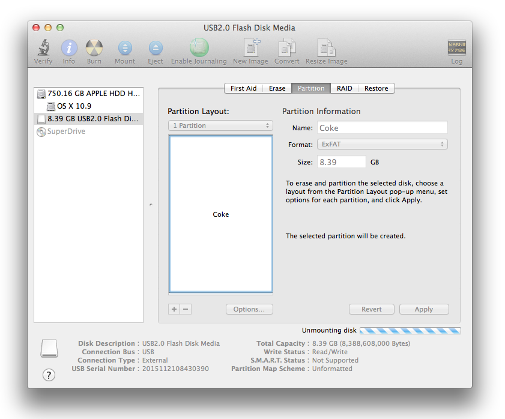Open the help question mark button

click(49, 375)
